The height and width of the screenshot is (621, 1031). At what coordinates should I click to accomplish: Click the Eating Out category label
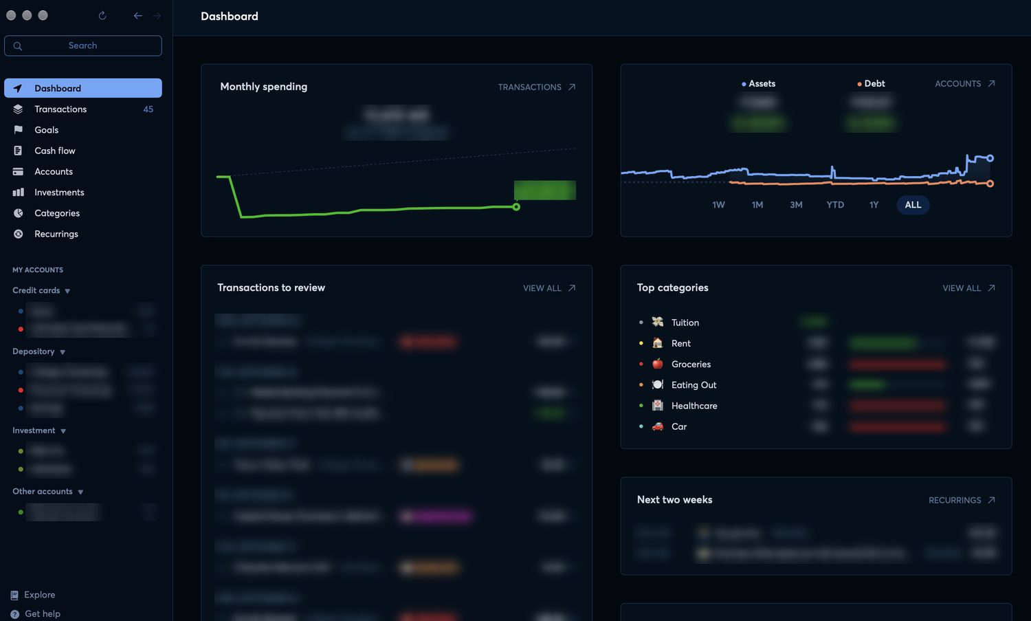694,385
